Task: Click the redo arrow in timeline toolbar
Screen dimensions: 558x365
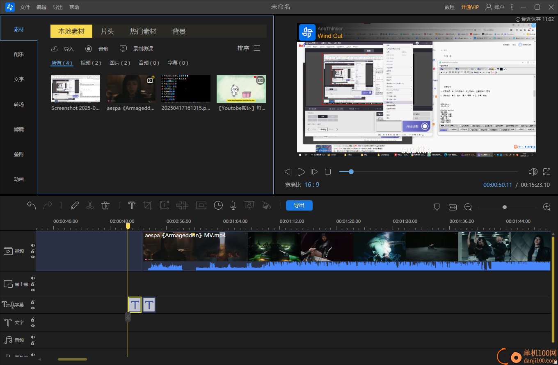Action: click(x=48, y=205)
